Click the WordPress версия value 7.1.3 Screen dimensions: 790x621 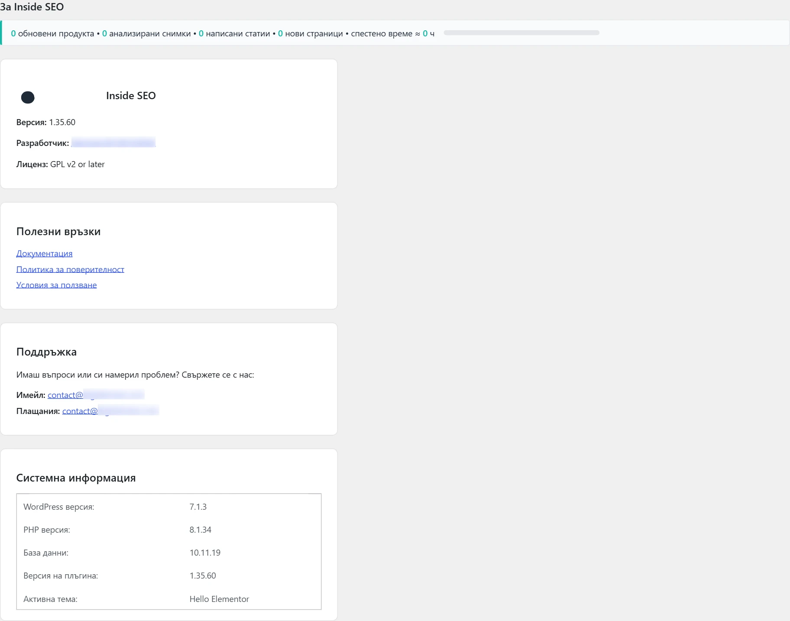coord(198,507)
